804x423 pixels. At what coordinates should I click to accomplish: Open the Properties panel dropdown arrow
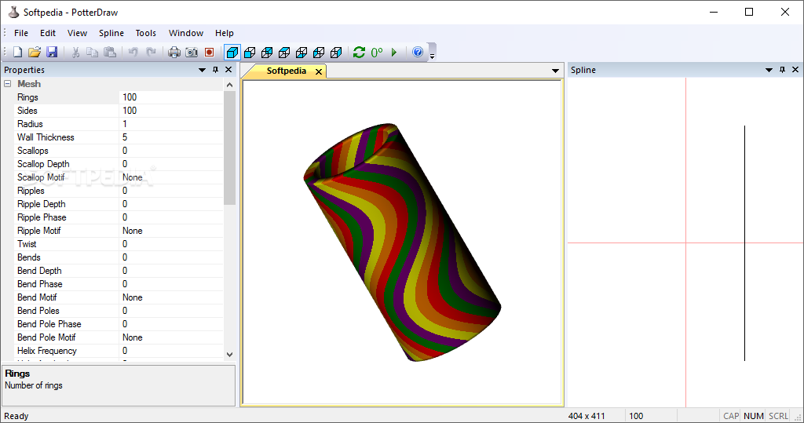coord(202,71)
